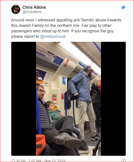134x162 pixels.
Task: Click the Chris Atkins display name
Action: point(34,7)
